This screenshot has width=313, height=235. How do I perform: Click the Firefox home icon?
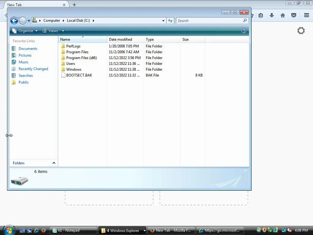(x=283, y=15)
